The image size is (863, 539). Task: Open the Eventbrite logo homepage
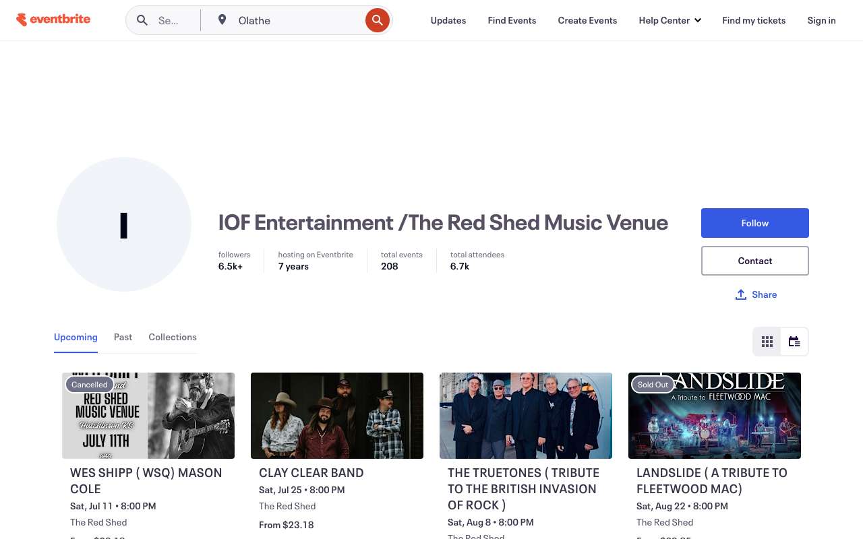click(x=53, y=20)
